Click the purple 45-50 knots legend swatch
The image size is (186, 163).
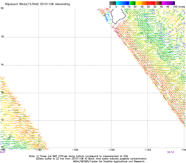(x=171, y=3)
